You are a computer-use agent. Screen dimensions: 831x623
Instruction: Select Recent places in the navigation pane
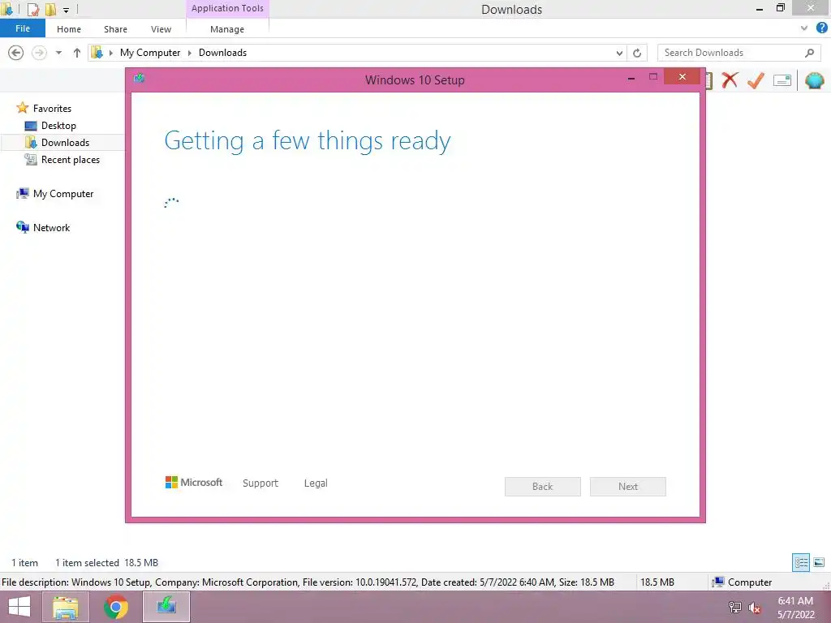click(x=71, y=160)
